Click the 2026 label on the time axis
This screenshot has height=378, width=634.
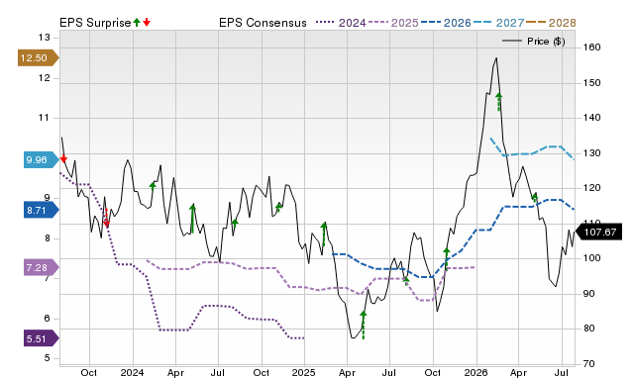point(475,372)
